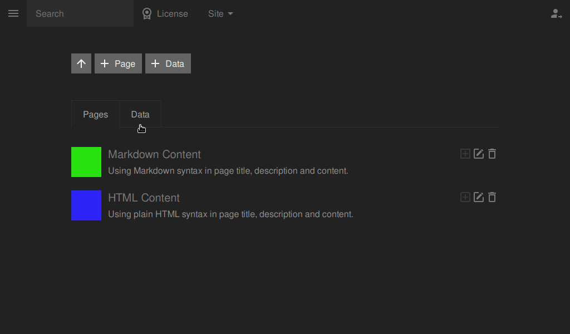Open the hamburger menu icon
Viewport: 570px width, 334px height.
tap(13, 13)
